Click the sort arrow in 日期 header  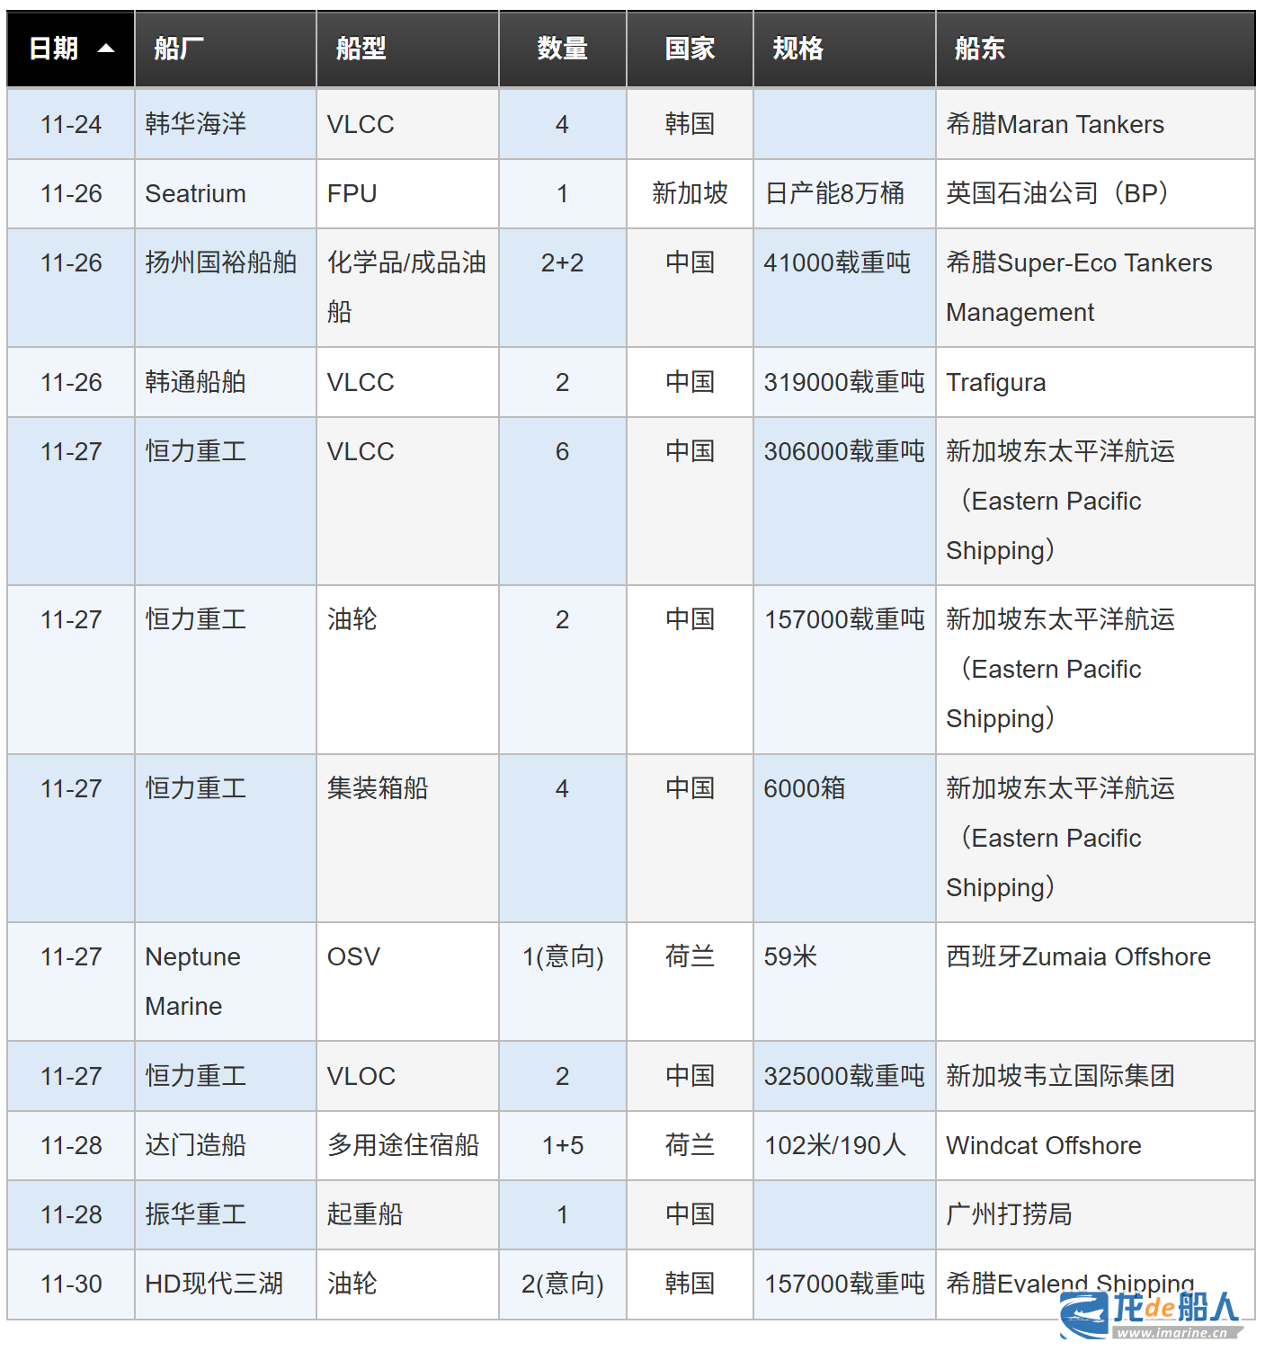pos(106,49)
